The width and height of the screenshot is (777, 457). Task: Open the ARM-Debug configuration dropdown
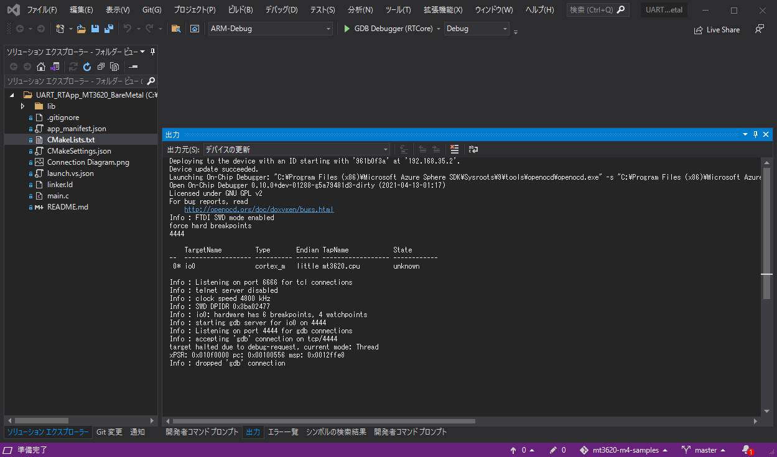pyautogui.click(x=328, y=29)
